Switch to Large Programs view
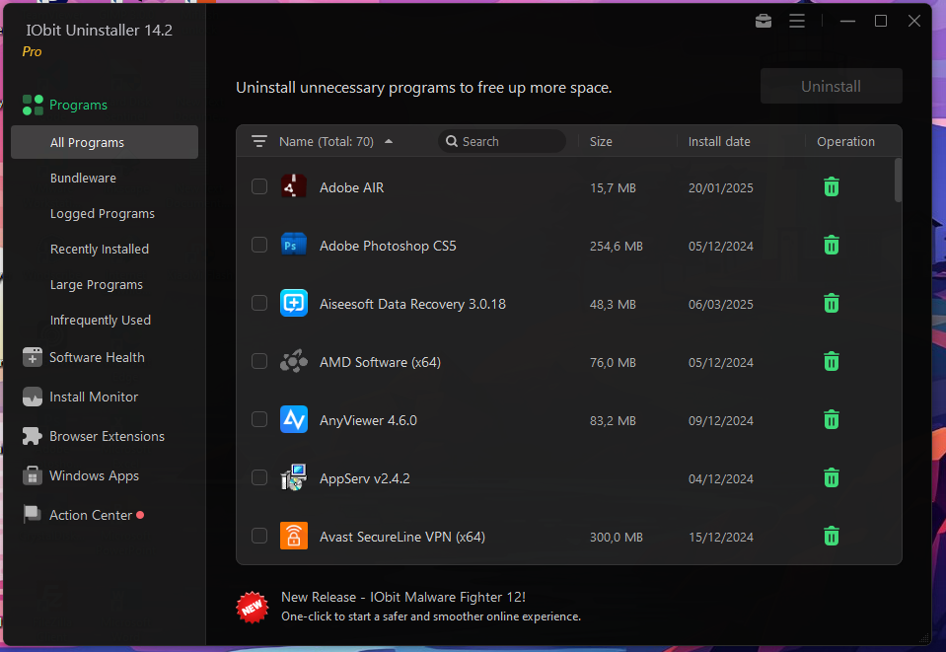 (97, 285)
